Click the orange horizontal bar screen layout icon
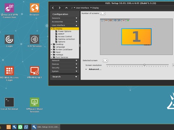 tap(106, 21)
